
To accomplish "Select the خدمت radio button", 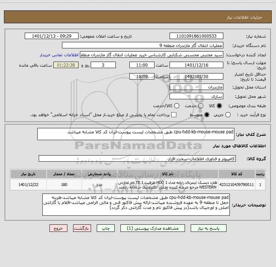I will 201,106.
